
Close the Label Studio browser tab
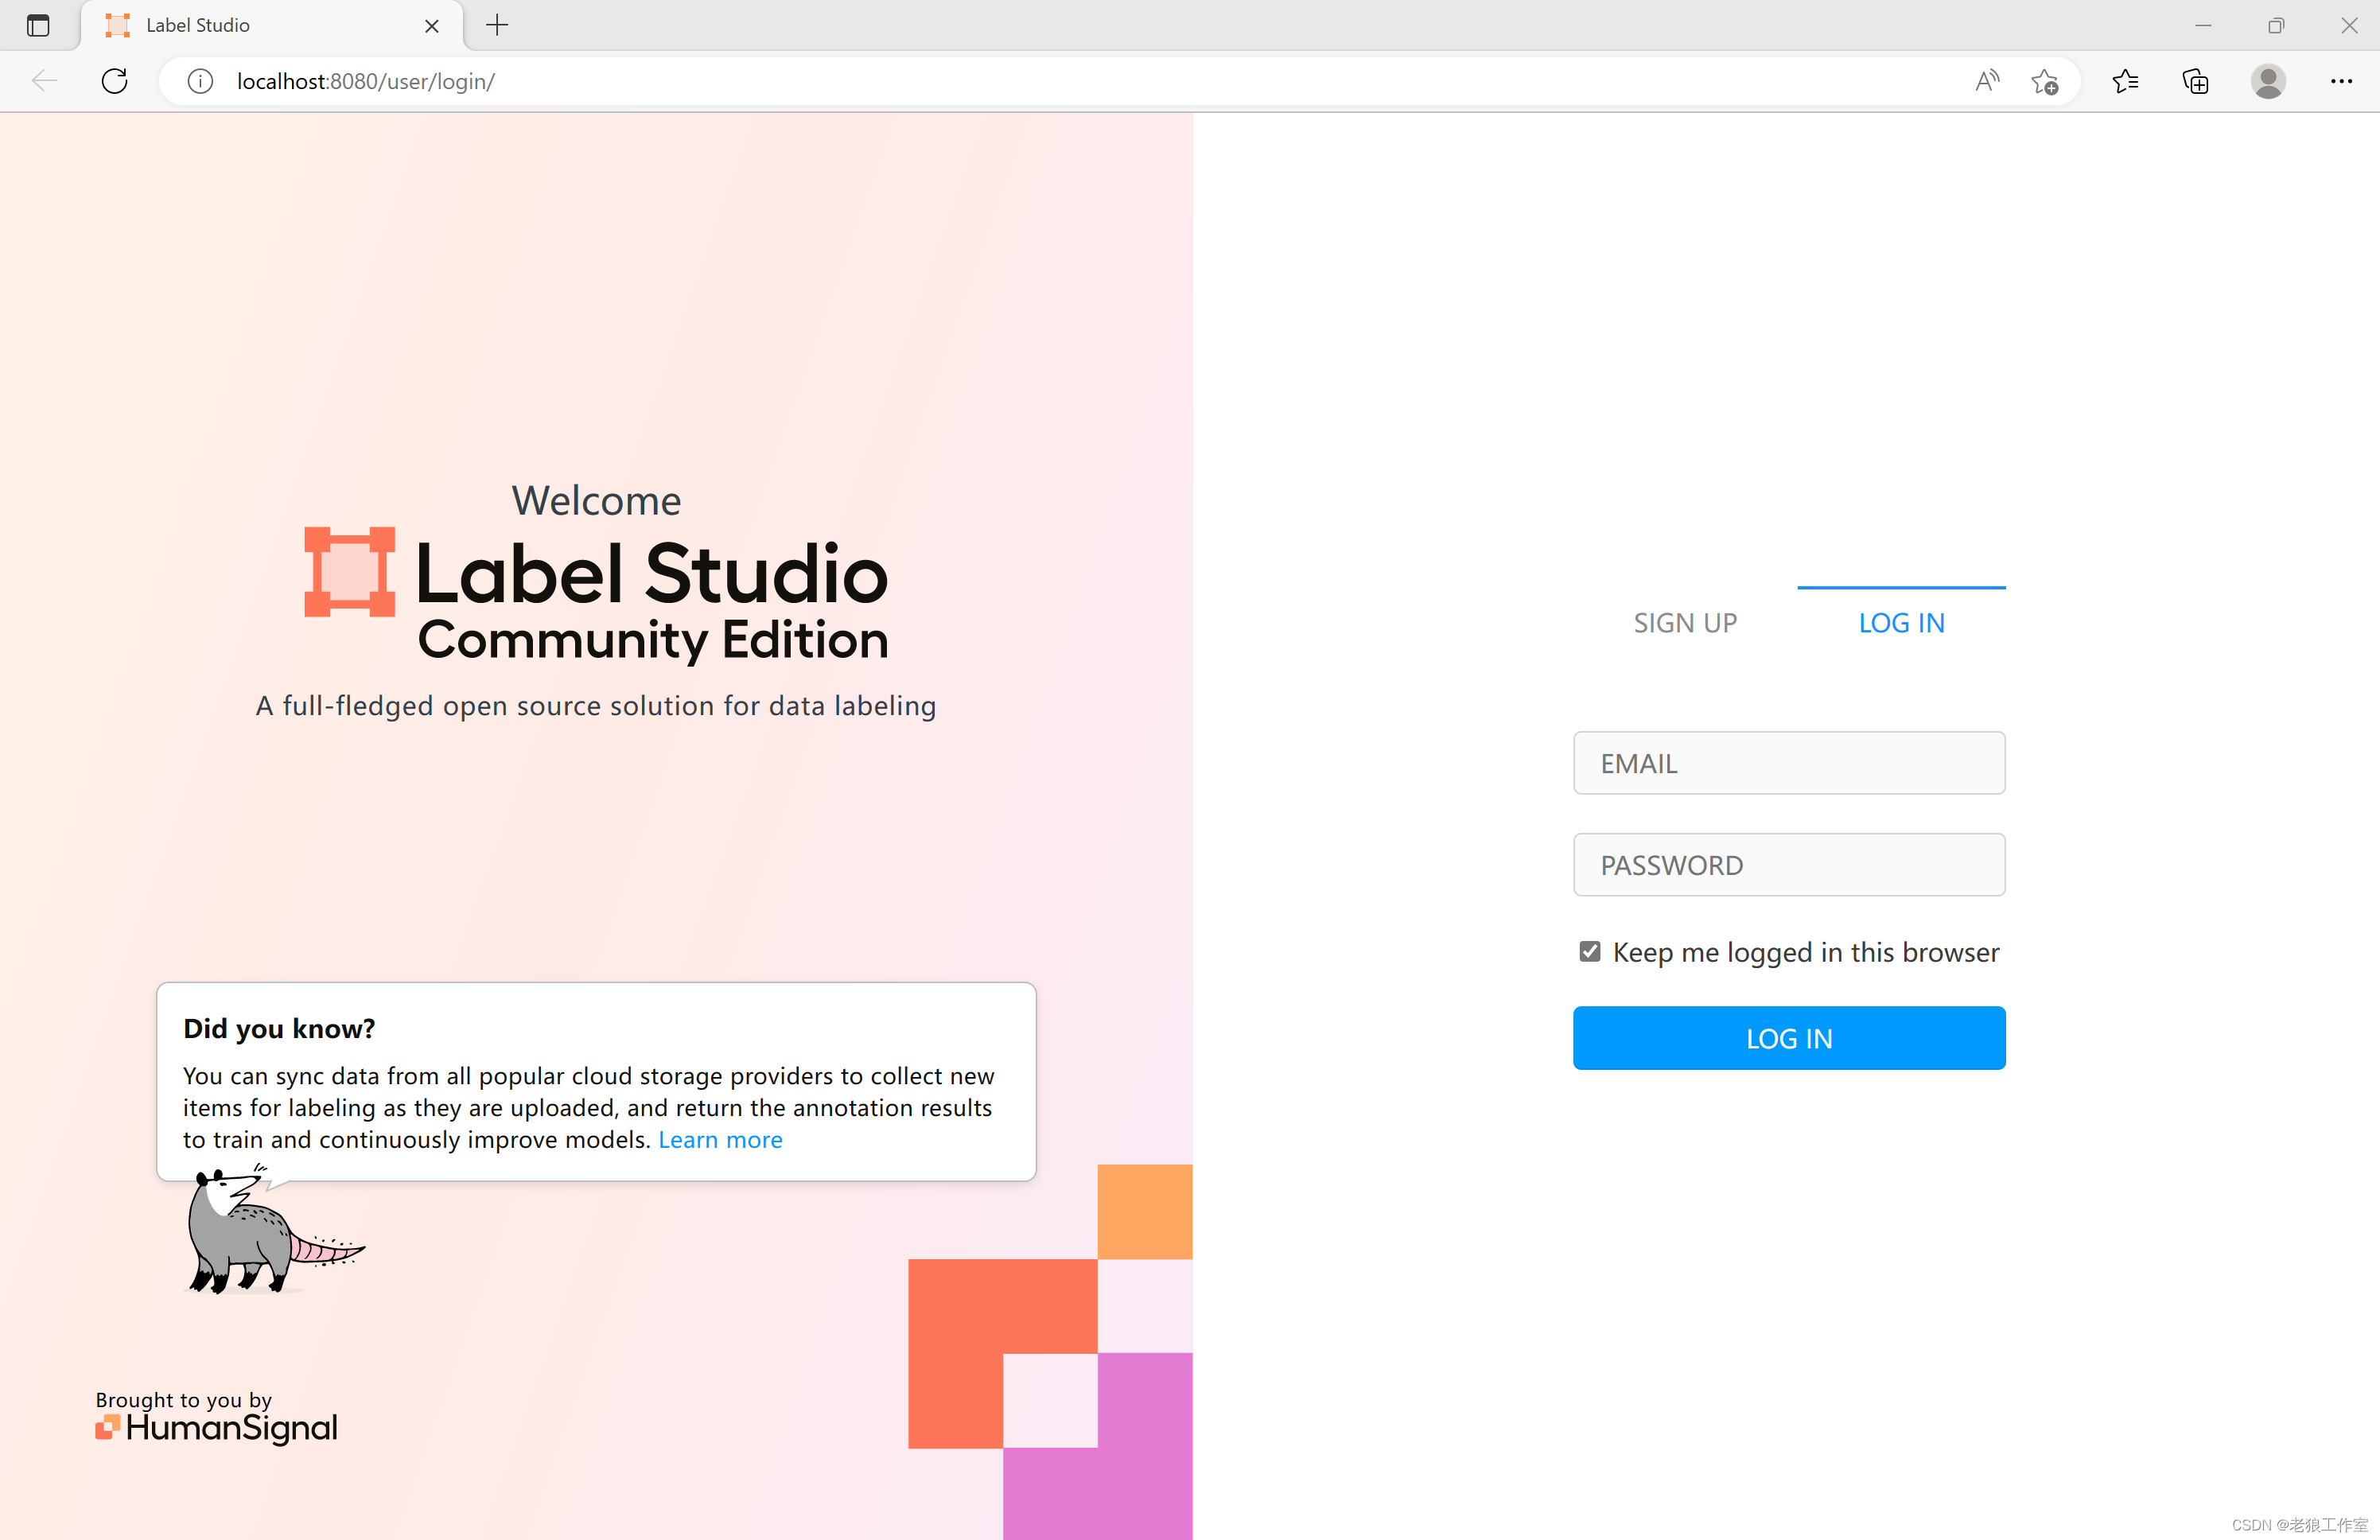point(432,26)
